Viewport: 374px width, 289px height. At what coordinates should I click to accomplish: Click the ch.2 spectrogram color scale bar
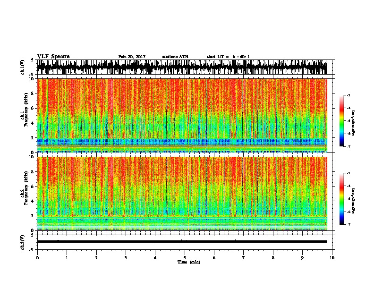[x=342, y=199]
